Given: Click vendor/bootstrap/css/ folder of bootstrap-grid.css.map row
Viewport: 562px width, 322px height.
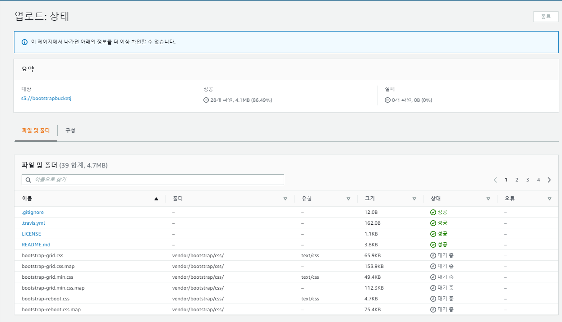Looking at the screenshot, I should point(198,266).
